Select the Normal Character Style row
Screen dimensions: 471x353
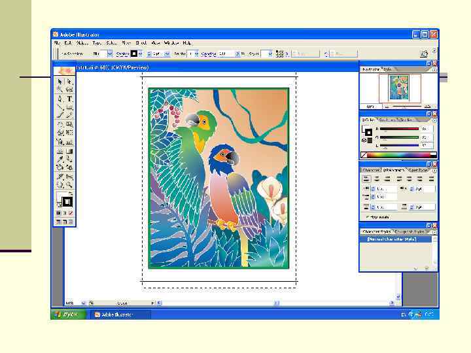coord(396,239)
